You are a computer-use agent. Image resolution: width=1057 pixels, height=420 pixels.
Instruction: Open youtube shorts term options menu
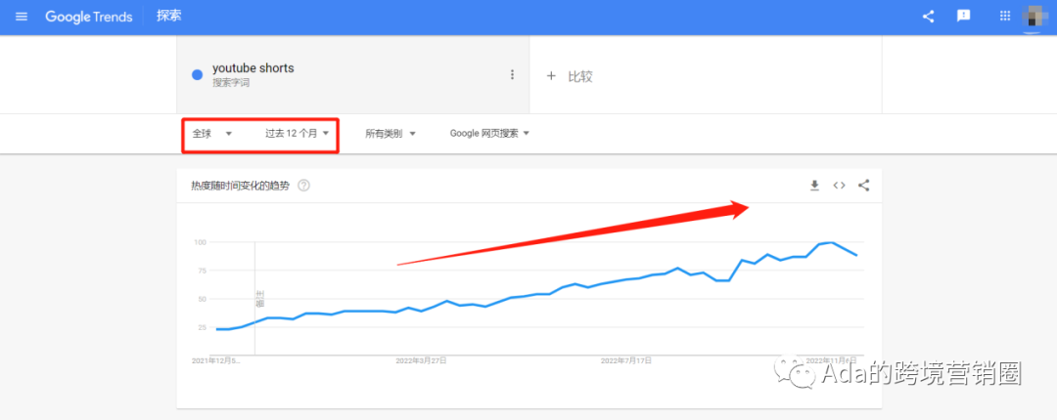512,74
